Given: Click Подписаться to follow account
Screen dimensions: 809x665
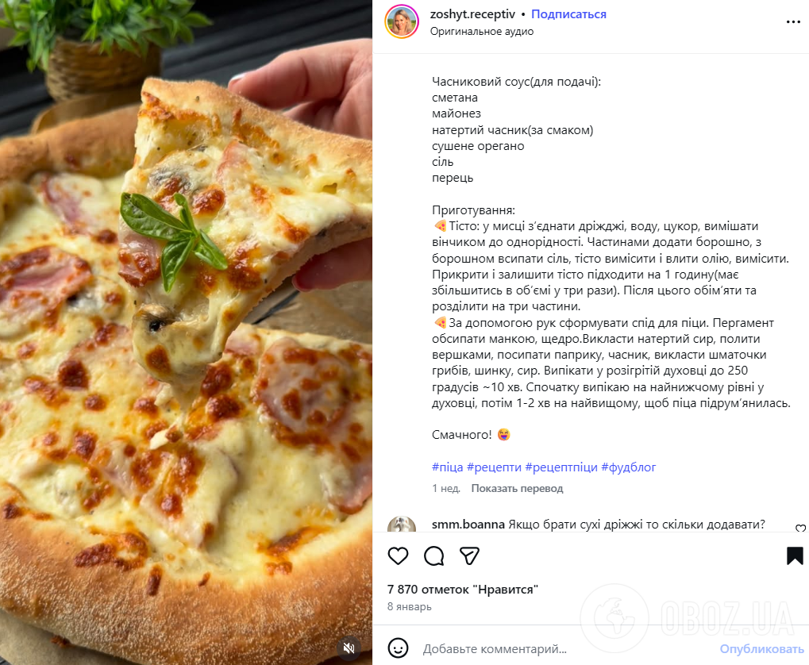Looking at the screenshot, I should 568,14.
